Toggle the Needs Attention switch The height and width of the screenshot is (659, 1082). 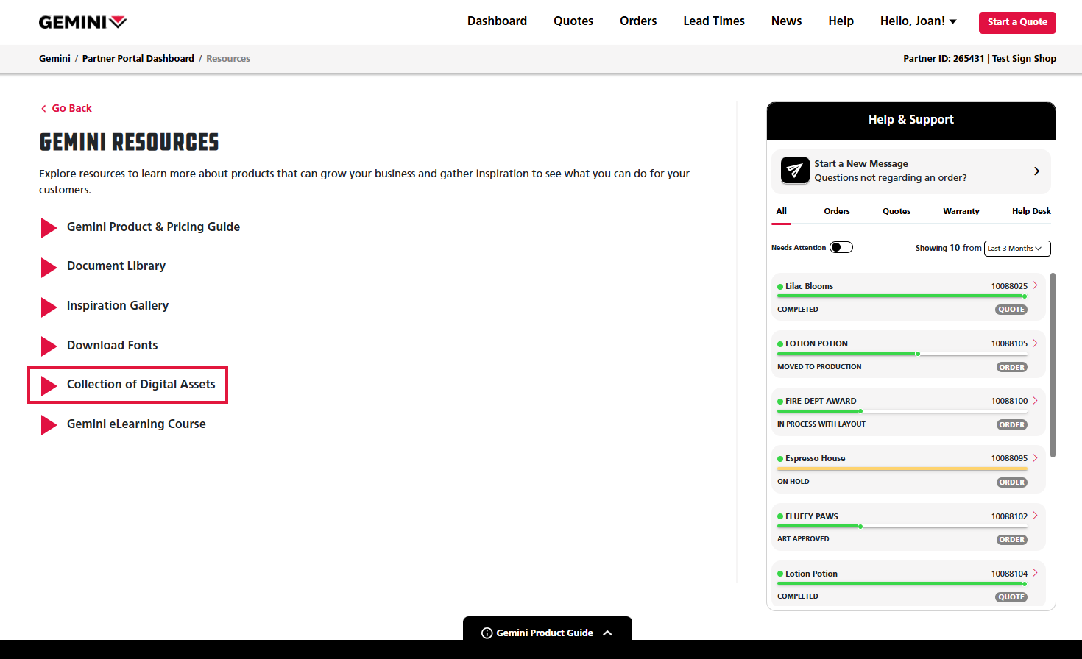(841, 248)
